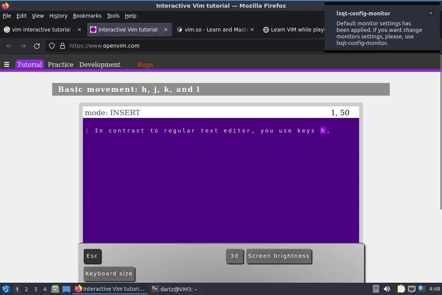Open the tracking protection shield icon
Screen dimensions: 442x295
tap(51, 46)
